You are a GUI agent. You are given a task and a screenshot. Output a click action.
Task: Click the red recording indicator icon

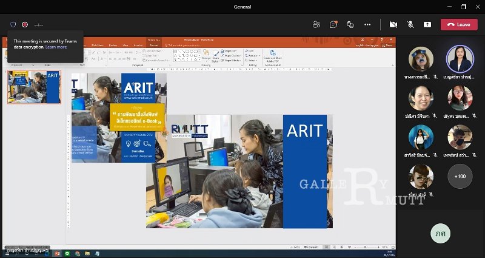pyautogui.click(x=25, y=24)
